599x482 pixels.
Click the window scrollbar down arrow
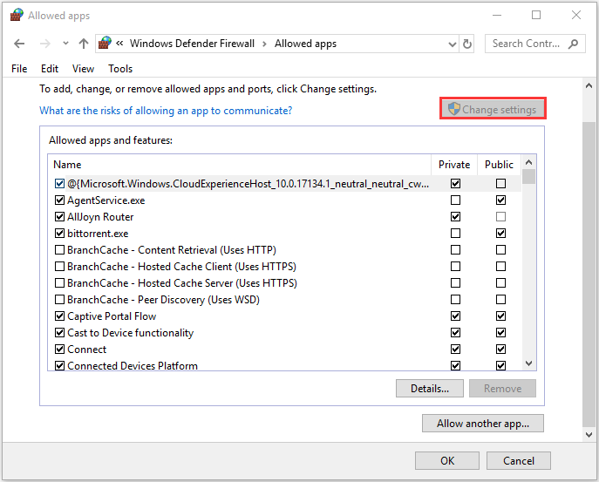(589, 435)
